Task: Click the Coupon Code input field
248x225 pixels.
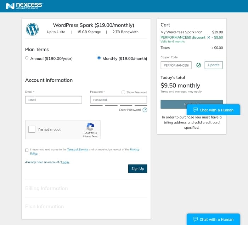Action: pos(176,65)
